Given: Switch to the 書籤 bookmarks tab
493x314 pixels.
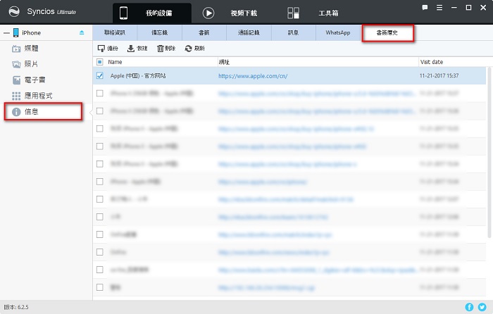Looking at the screenshot, I should 204,32.
